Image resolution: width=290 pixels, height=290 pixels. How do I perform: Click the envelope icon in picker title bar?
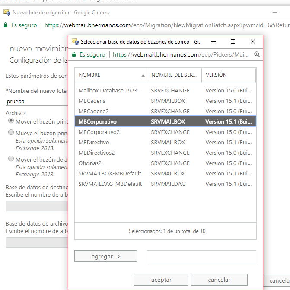(x=75, y=41)
